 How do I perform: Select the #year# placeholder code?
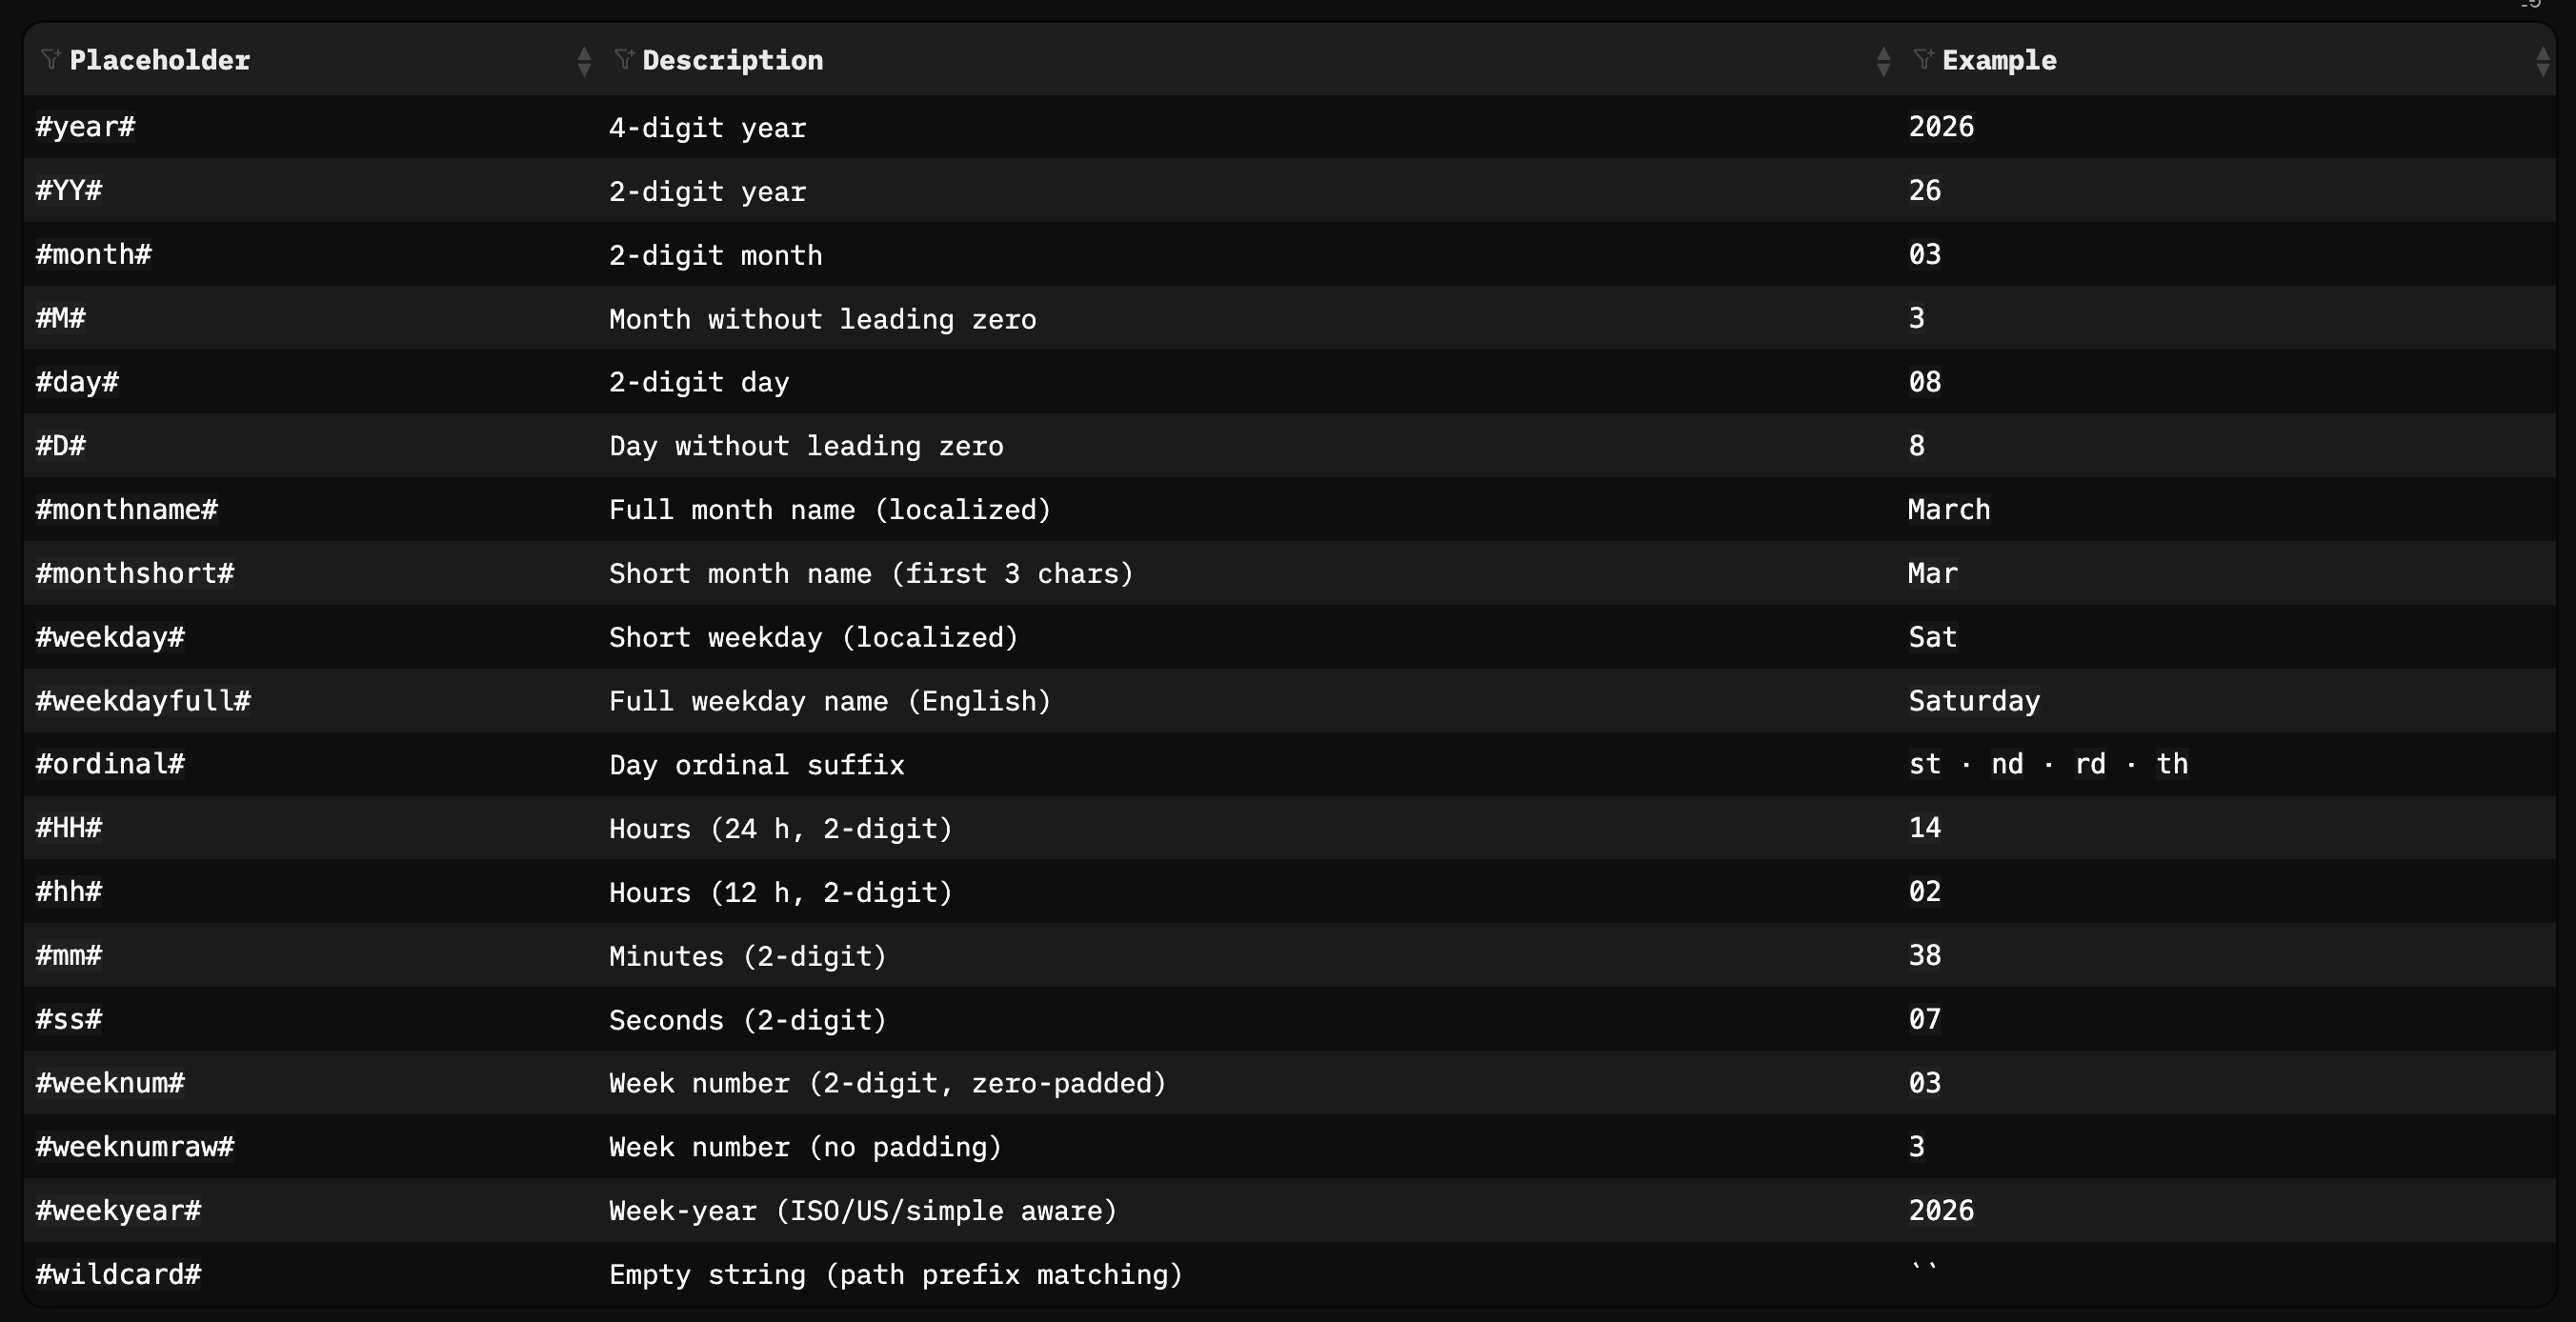[x=86, y=127]
